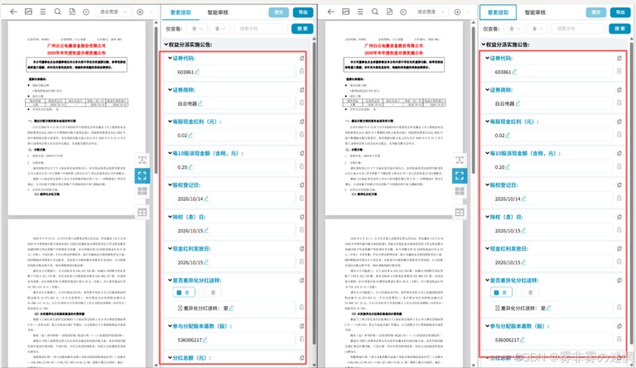Image resolution: width=636 pixels, height=368 pixels.
Task: Click first document page thumbnail in right viewer
Action: 394,117
